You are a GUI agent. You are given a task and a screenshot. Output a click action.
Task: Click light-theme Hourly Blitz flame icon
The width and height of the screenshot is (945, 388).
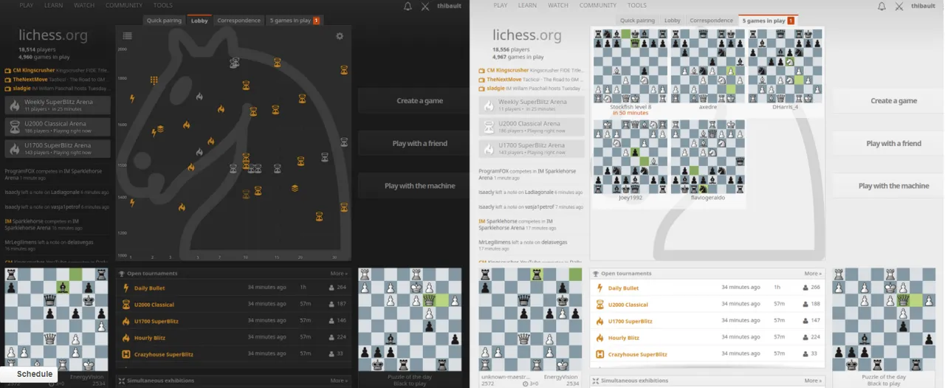599,338
